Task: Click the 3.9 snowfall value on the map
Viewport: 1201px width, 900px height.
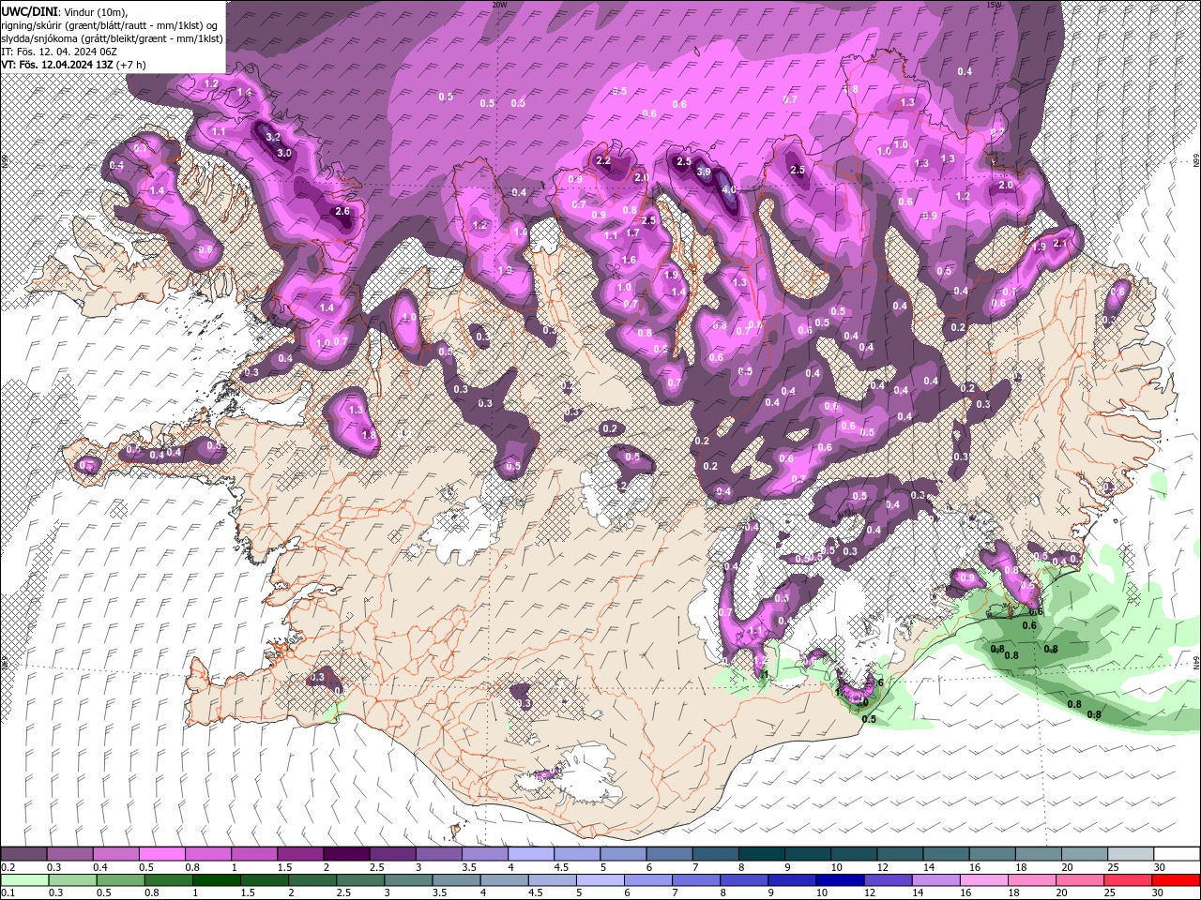Action: 705,172
